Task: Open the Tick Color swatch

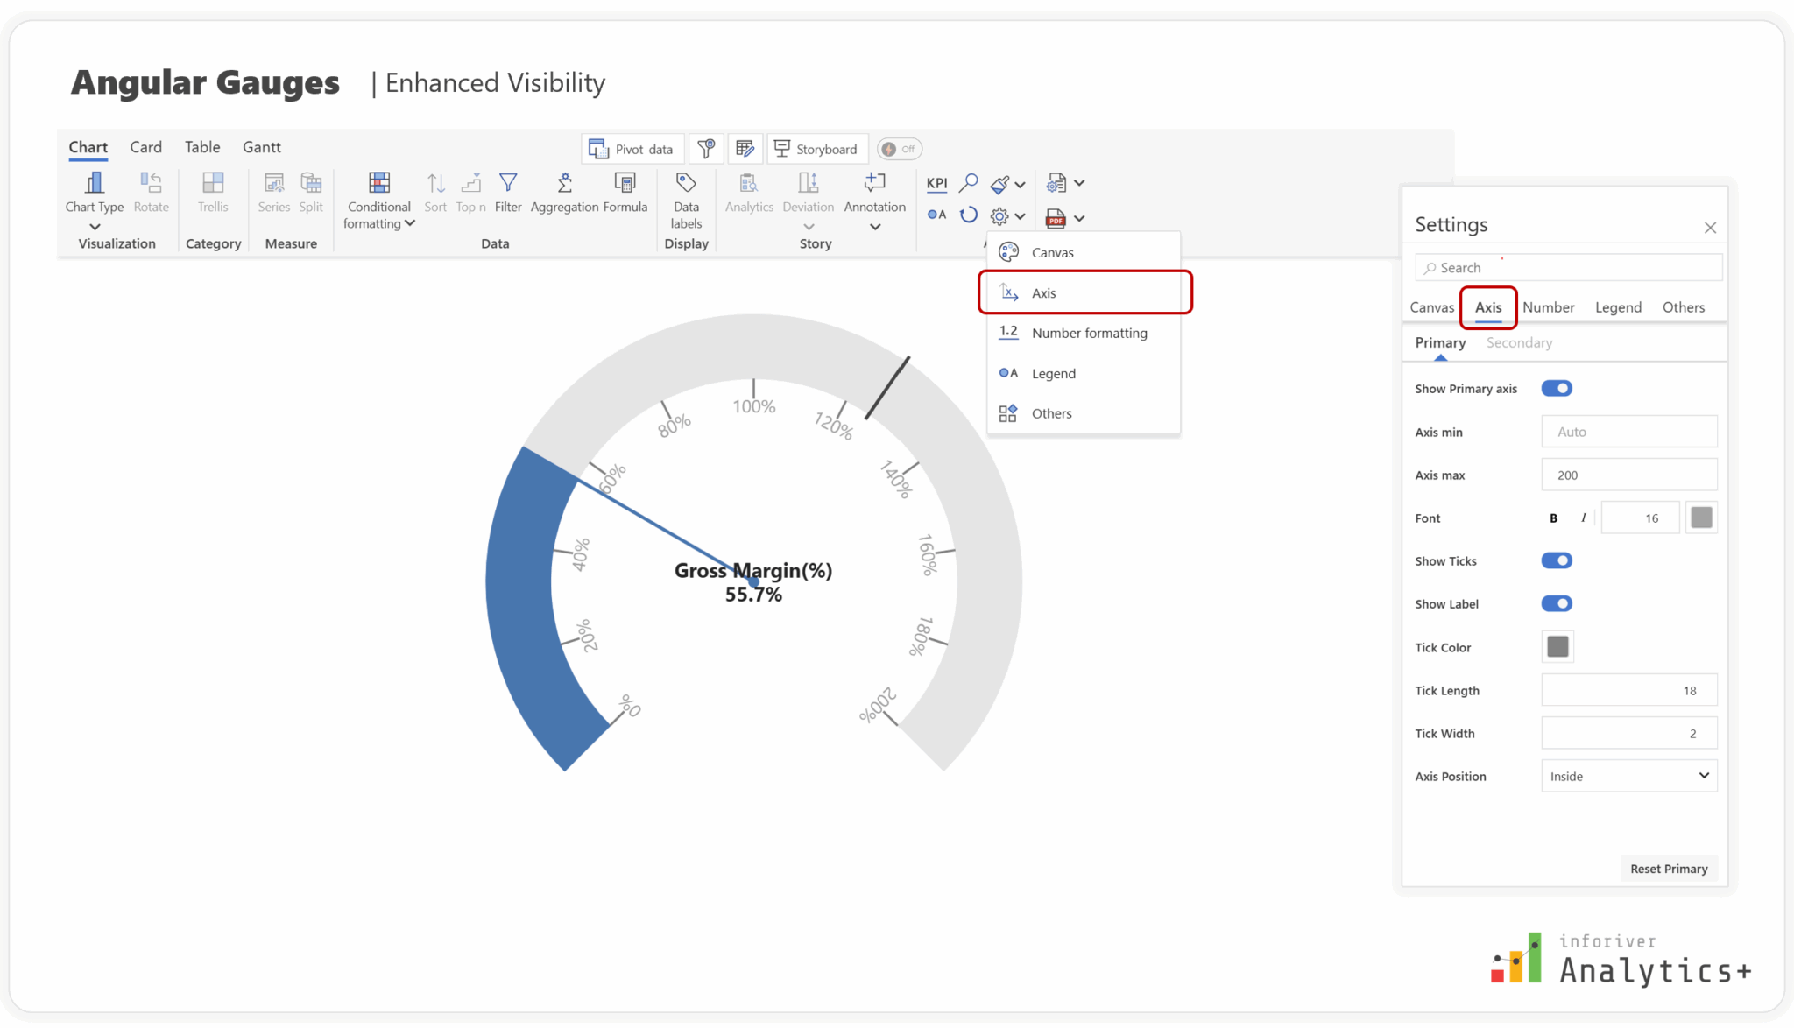Action: pos(1557,646)
